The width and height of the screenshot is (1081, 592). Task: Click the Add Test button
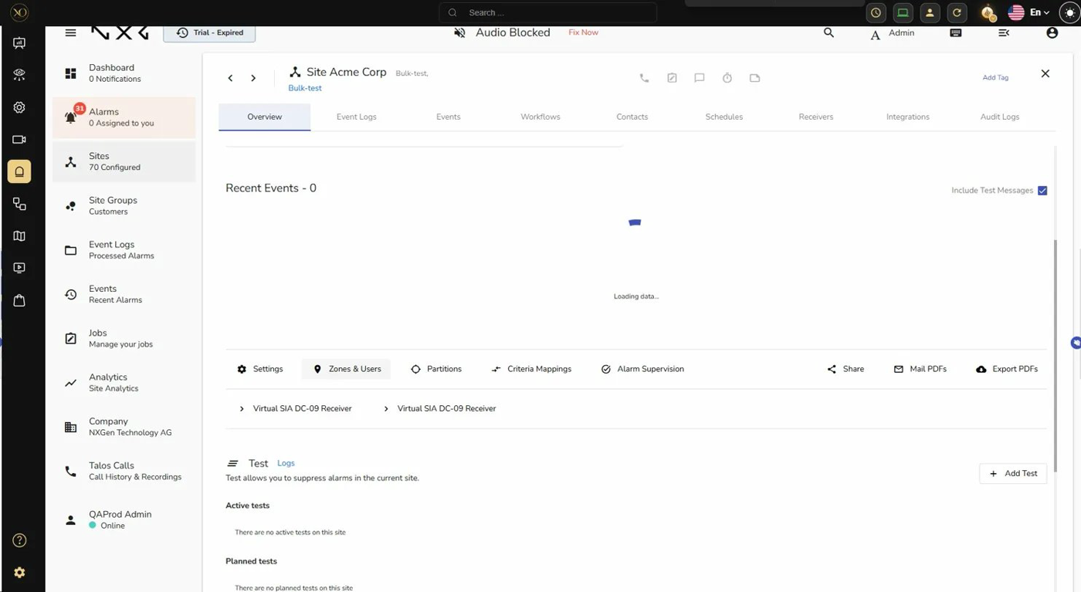coord(1012,474)
